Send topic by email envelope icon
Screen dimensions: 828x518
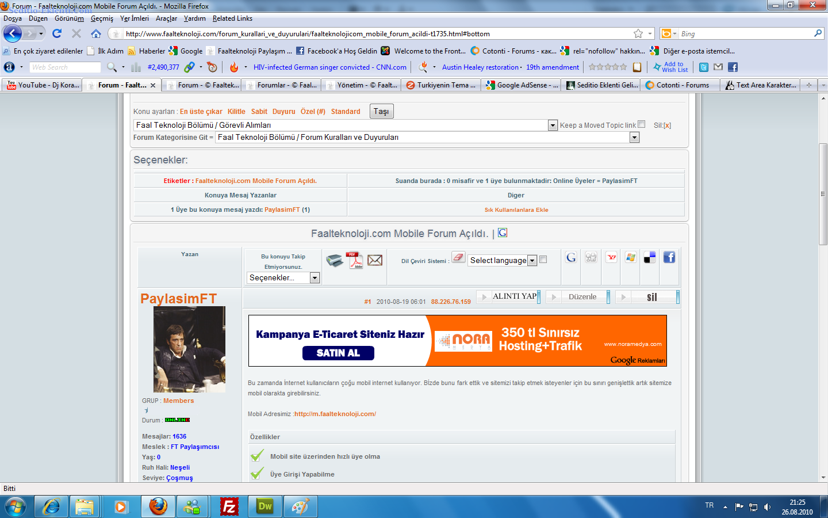375,260
